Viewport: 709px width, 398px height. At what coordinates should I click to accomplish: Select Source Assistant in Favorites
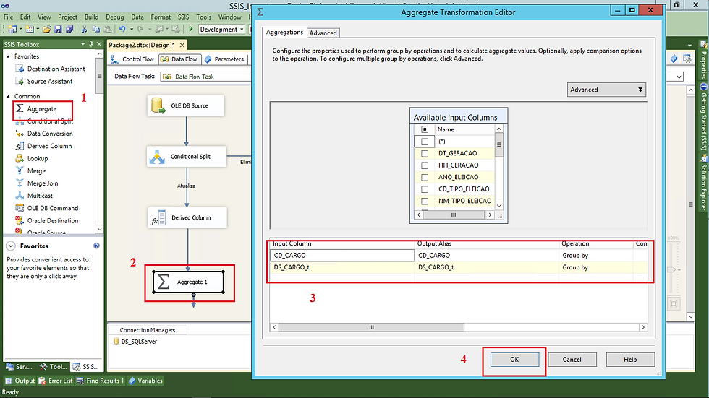[x=50, y=81]
